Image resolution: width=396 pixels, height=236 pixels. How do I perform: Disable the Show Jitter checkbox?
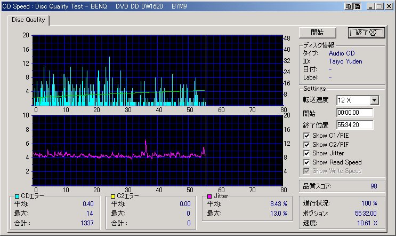pyautogui.click(x=306, y=153)
